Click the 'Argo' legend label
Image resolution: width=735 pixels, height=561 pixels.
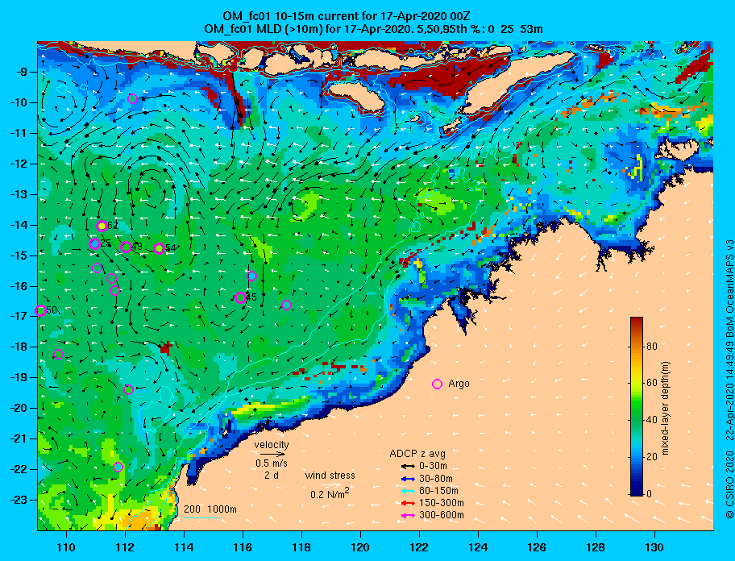459,384
